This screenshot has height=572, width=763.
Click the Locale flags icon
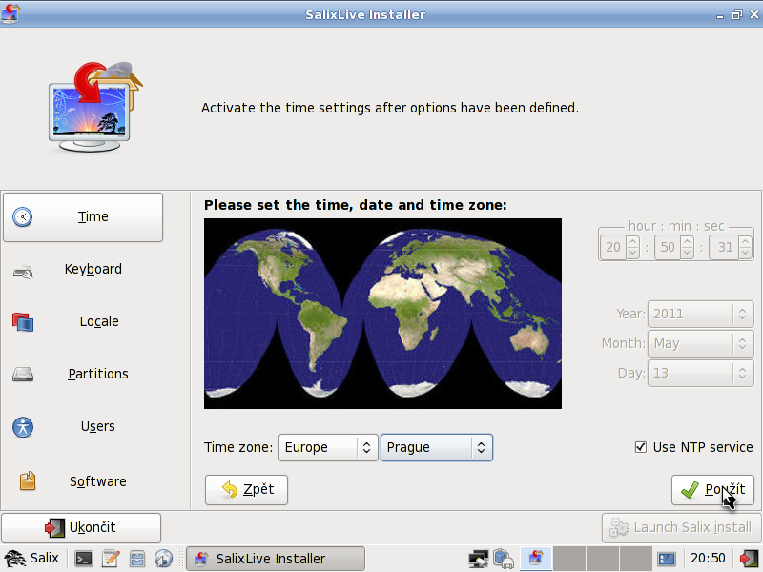pos(23,322)
